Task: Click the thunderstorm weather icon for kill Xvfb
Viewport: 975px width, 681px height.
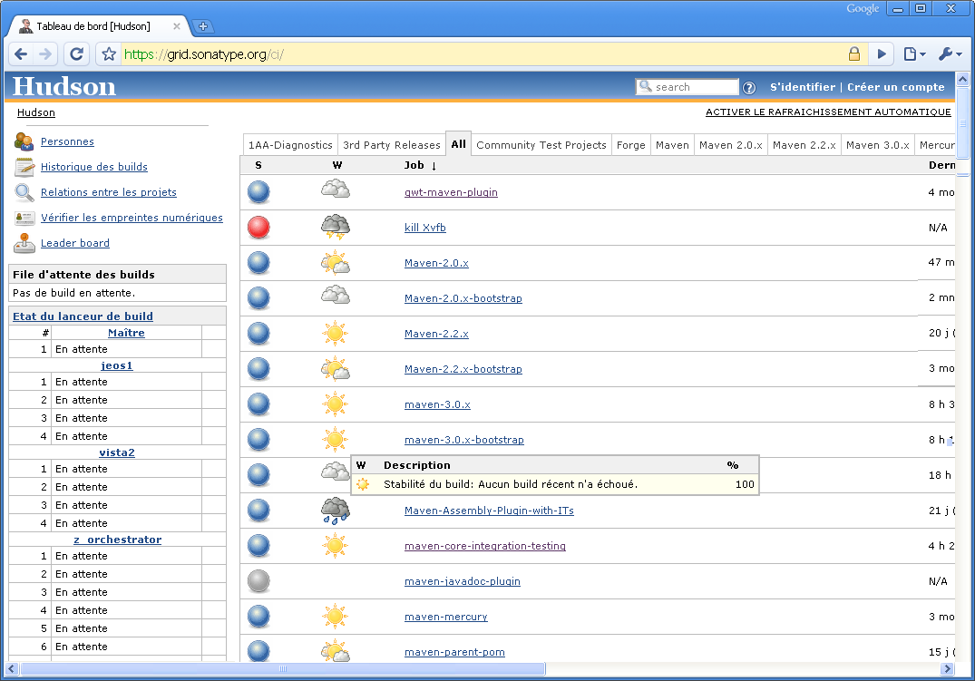Action: click(x=335, y=228)
